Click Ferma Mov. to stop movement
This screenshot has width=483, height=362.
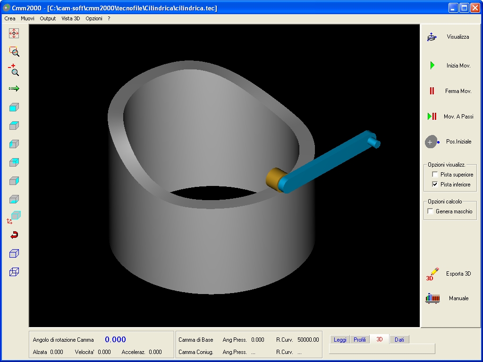(458, 91)
